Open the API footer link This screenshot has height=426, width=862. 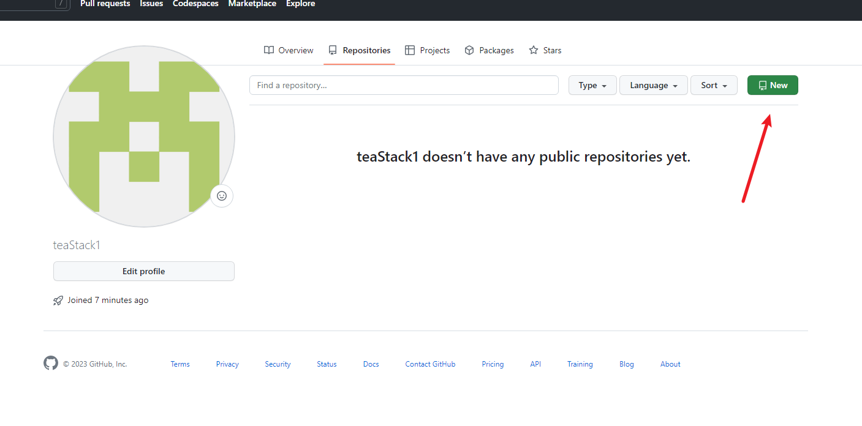[x=535, y=364]
